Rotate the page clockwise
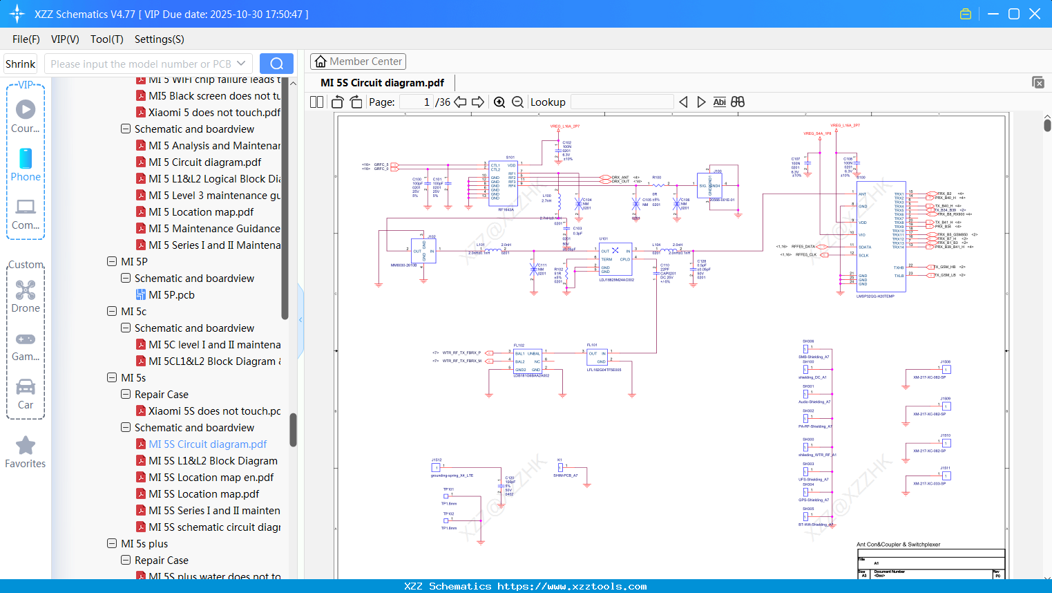The image size is (1052, 593). [355, 102]
